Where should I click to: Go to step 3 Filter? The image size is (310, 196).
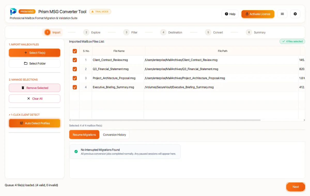click(x=130, y=32)
